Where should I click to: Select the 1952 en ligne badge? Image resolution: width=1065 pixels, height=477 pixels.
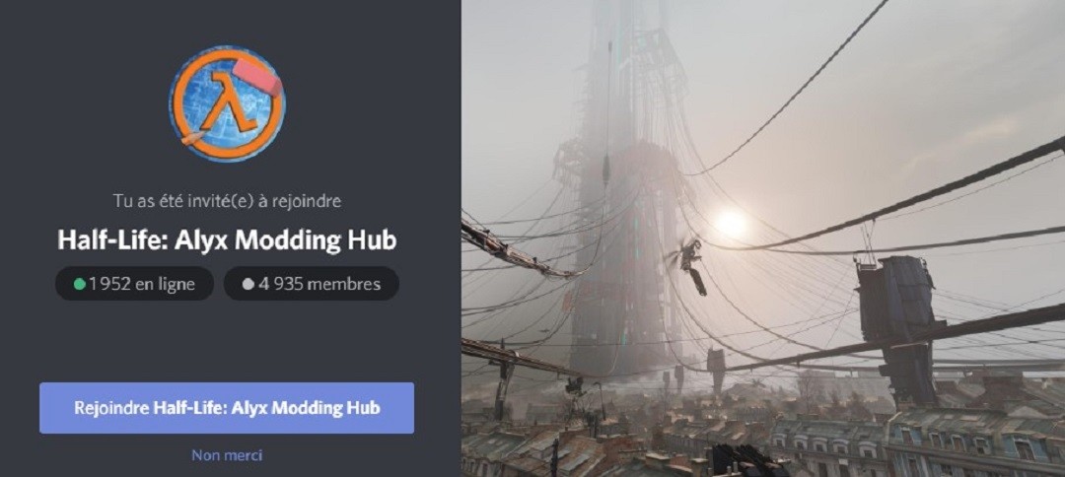[x=134, y=284]
